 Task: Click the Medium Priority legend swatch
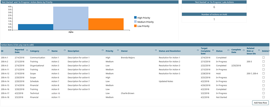[x=135, y=22]
